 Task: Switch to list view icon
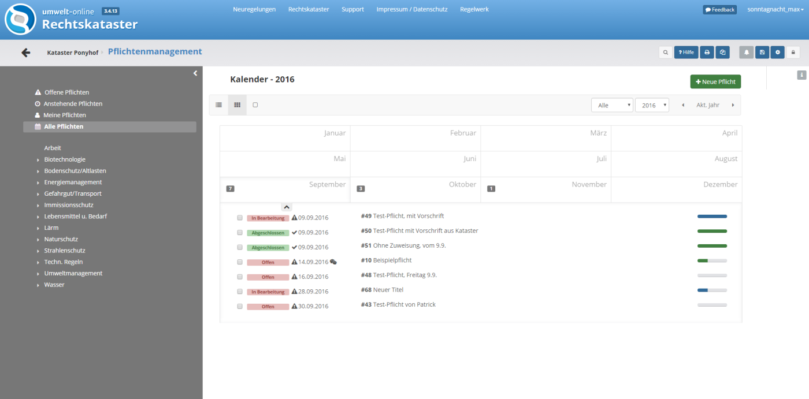(x=218, y=105)
